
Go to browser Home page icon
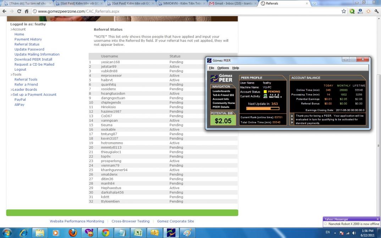point(27,11)
